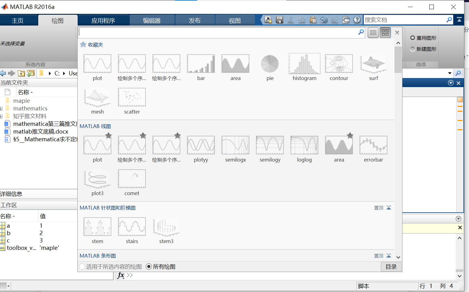469x292 pixels.
Task: Click the 搜索文档 search box
Action: [405, 20]
